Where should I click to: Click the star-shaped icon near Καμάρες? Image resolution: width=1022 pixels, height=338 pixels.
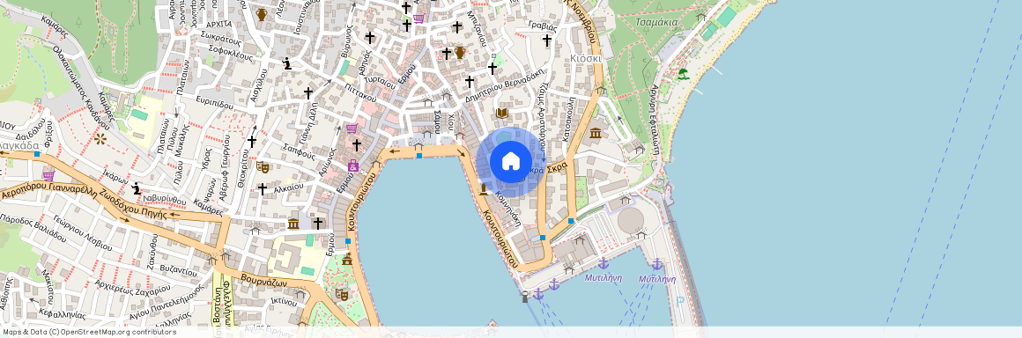point(100,139)
